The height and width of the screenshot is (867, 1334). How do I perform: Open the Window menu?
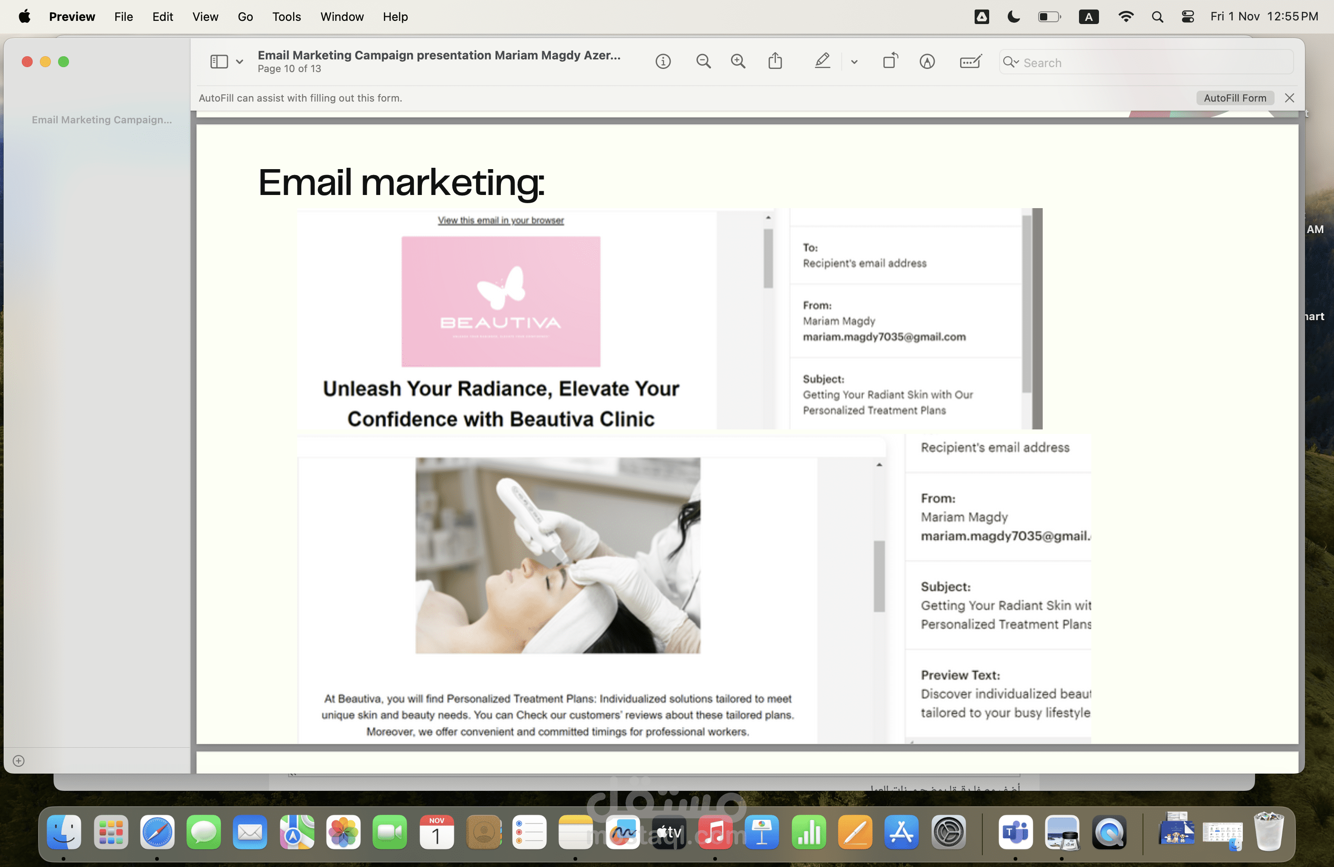(x=342, y=16)
